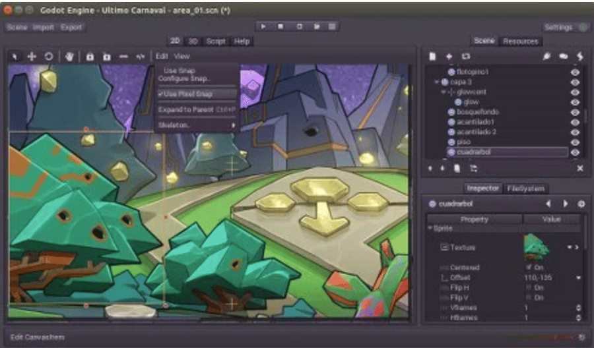Click the Lock selected object icon
This screenshot has height=348, width=594.
[x=90, y=57]
